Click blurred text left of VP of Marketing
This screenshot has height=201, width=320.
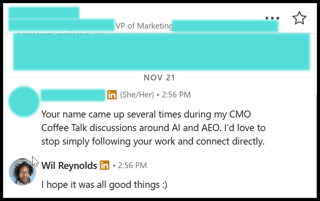click(x=62, y=25)
